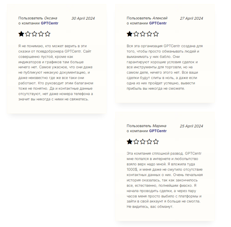Click the filled first star in Марина's review

(x=129, y=141)
